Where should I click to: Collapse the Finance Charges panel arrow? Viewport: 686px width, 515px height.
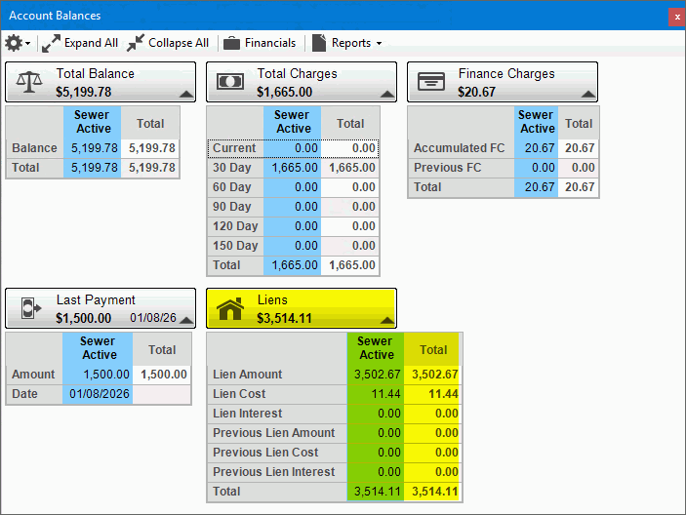pyautogui.click(x=587, y=94)
